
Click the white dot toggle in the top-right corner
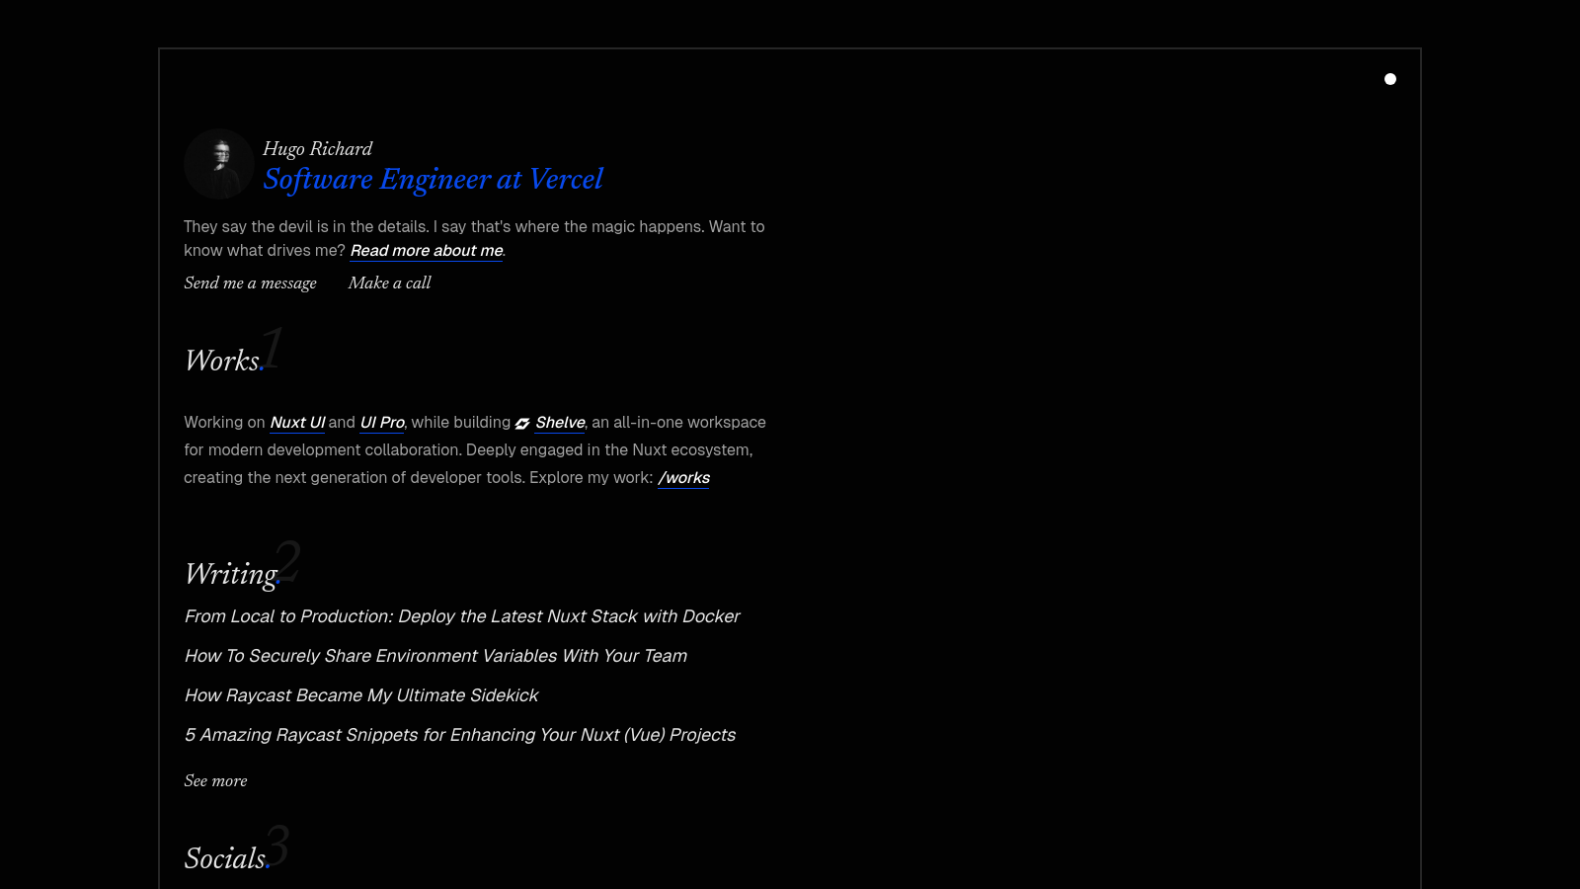[1390, 79]
